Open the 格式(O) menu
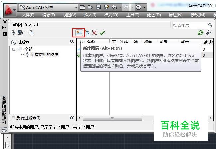 click(111, 15)
